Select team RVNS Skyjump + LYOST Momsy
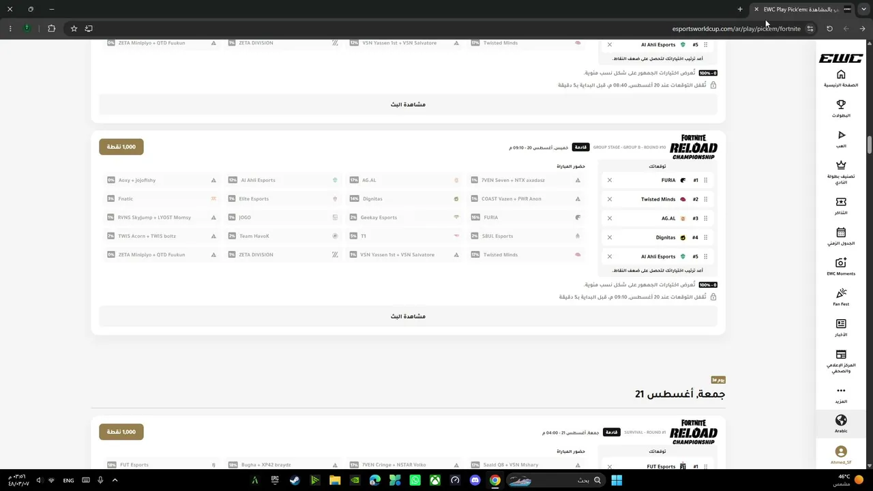The width and height of the screenshot is (873, 491). 162,218
